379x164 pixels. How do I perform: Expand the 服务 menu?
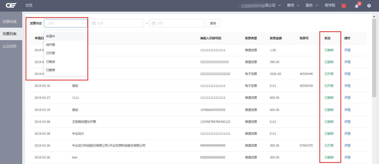312,5
